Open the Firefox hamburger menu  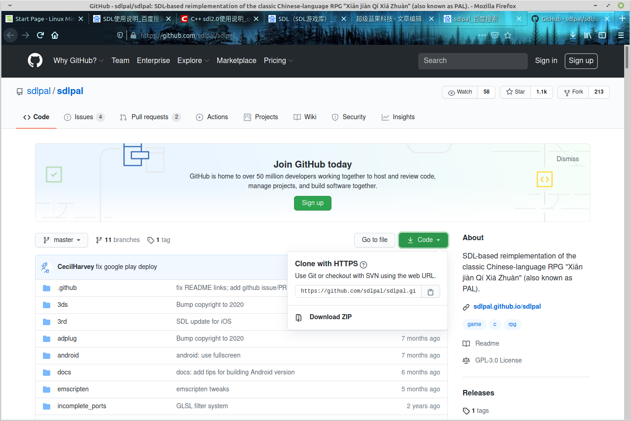[x=620, y=35]
